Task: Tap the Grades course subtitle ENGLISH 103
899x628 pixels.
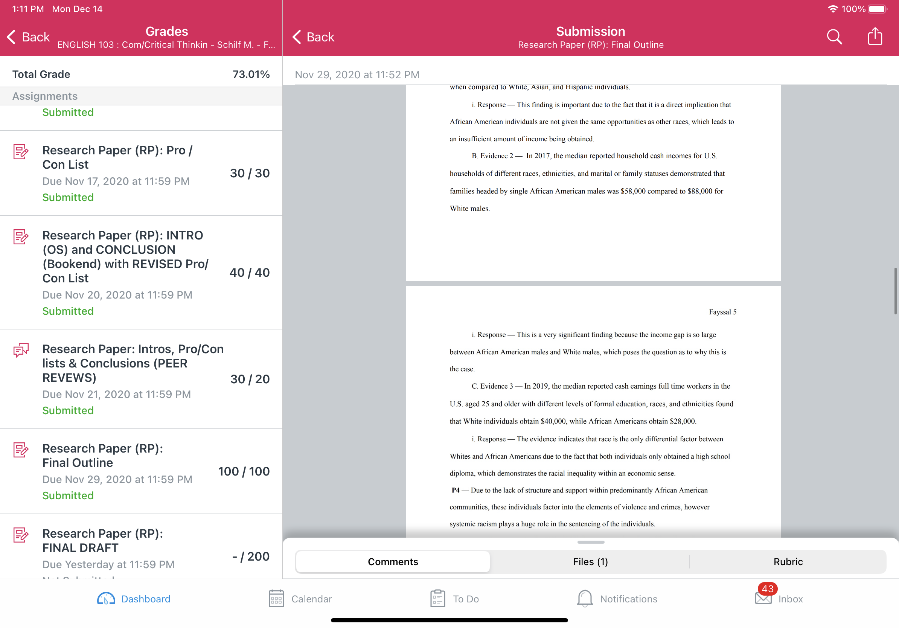Action: click(x=166, y=45)
